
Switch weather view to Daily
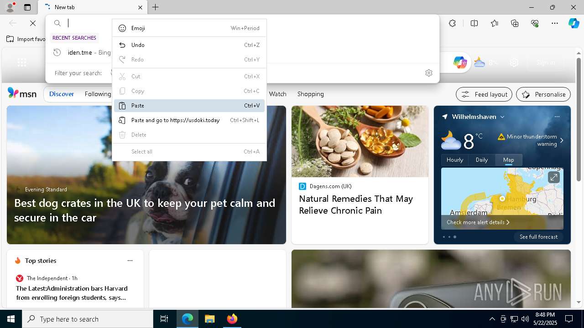click(x=481, y=160)
